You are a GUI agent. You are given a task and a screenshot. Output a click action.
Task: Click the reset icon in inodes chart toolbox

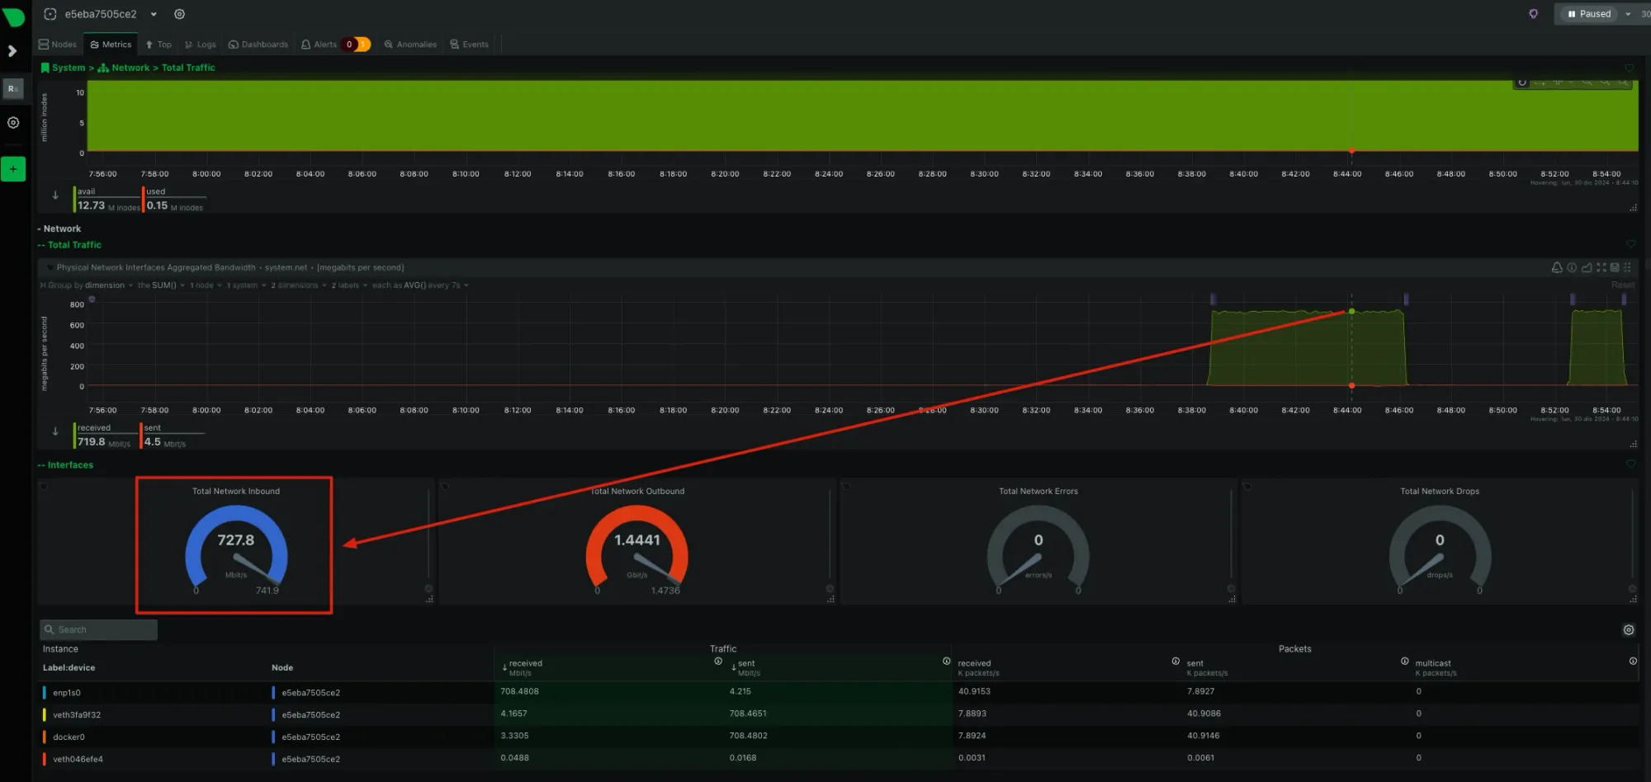[x=1522, y=82]
